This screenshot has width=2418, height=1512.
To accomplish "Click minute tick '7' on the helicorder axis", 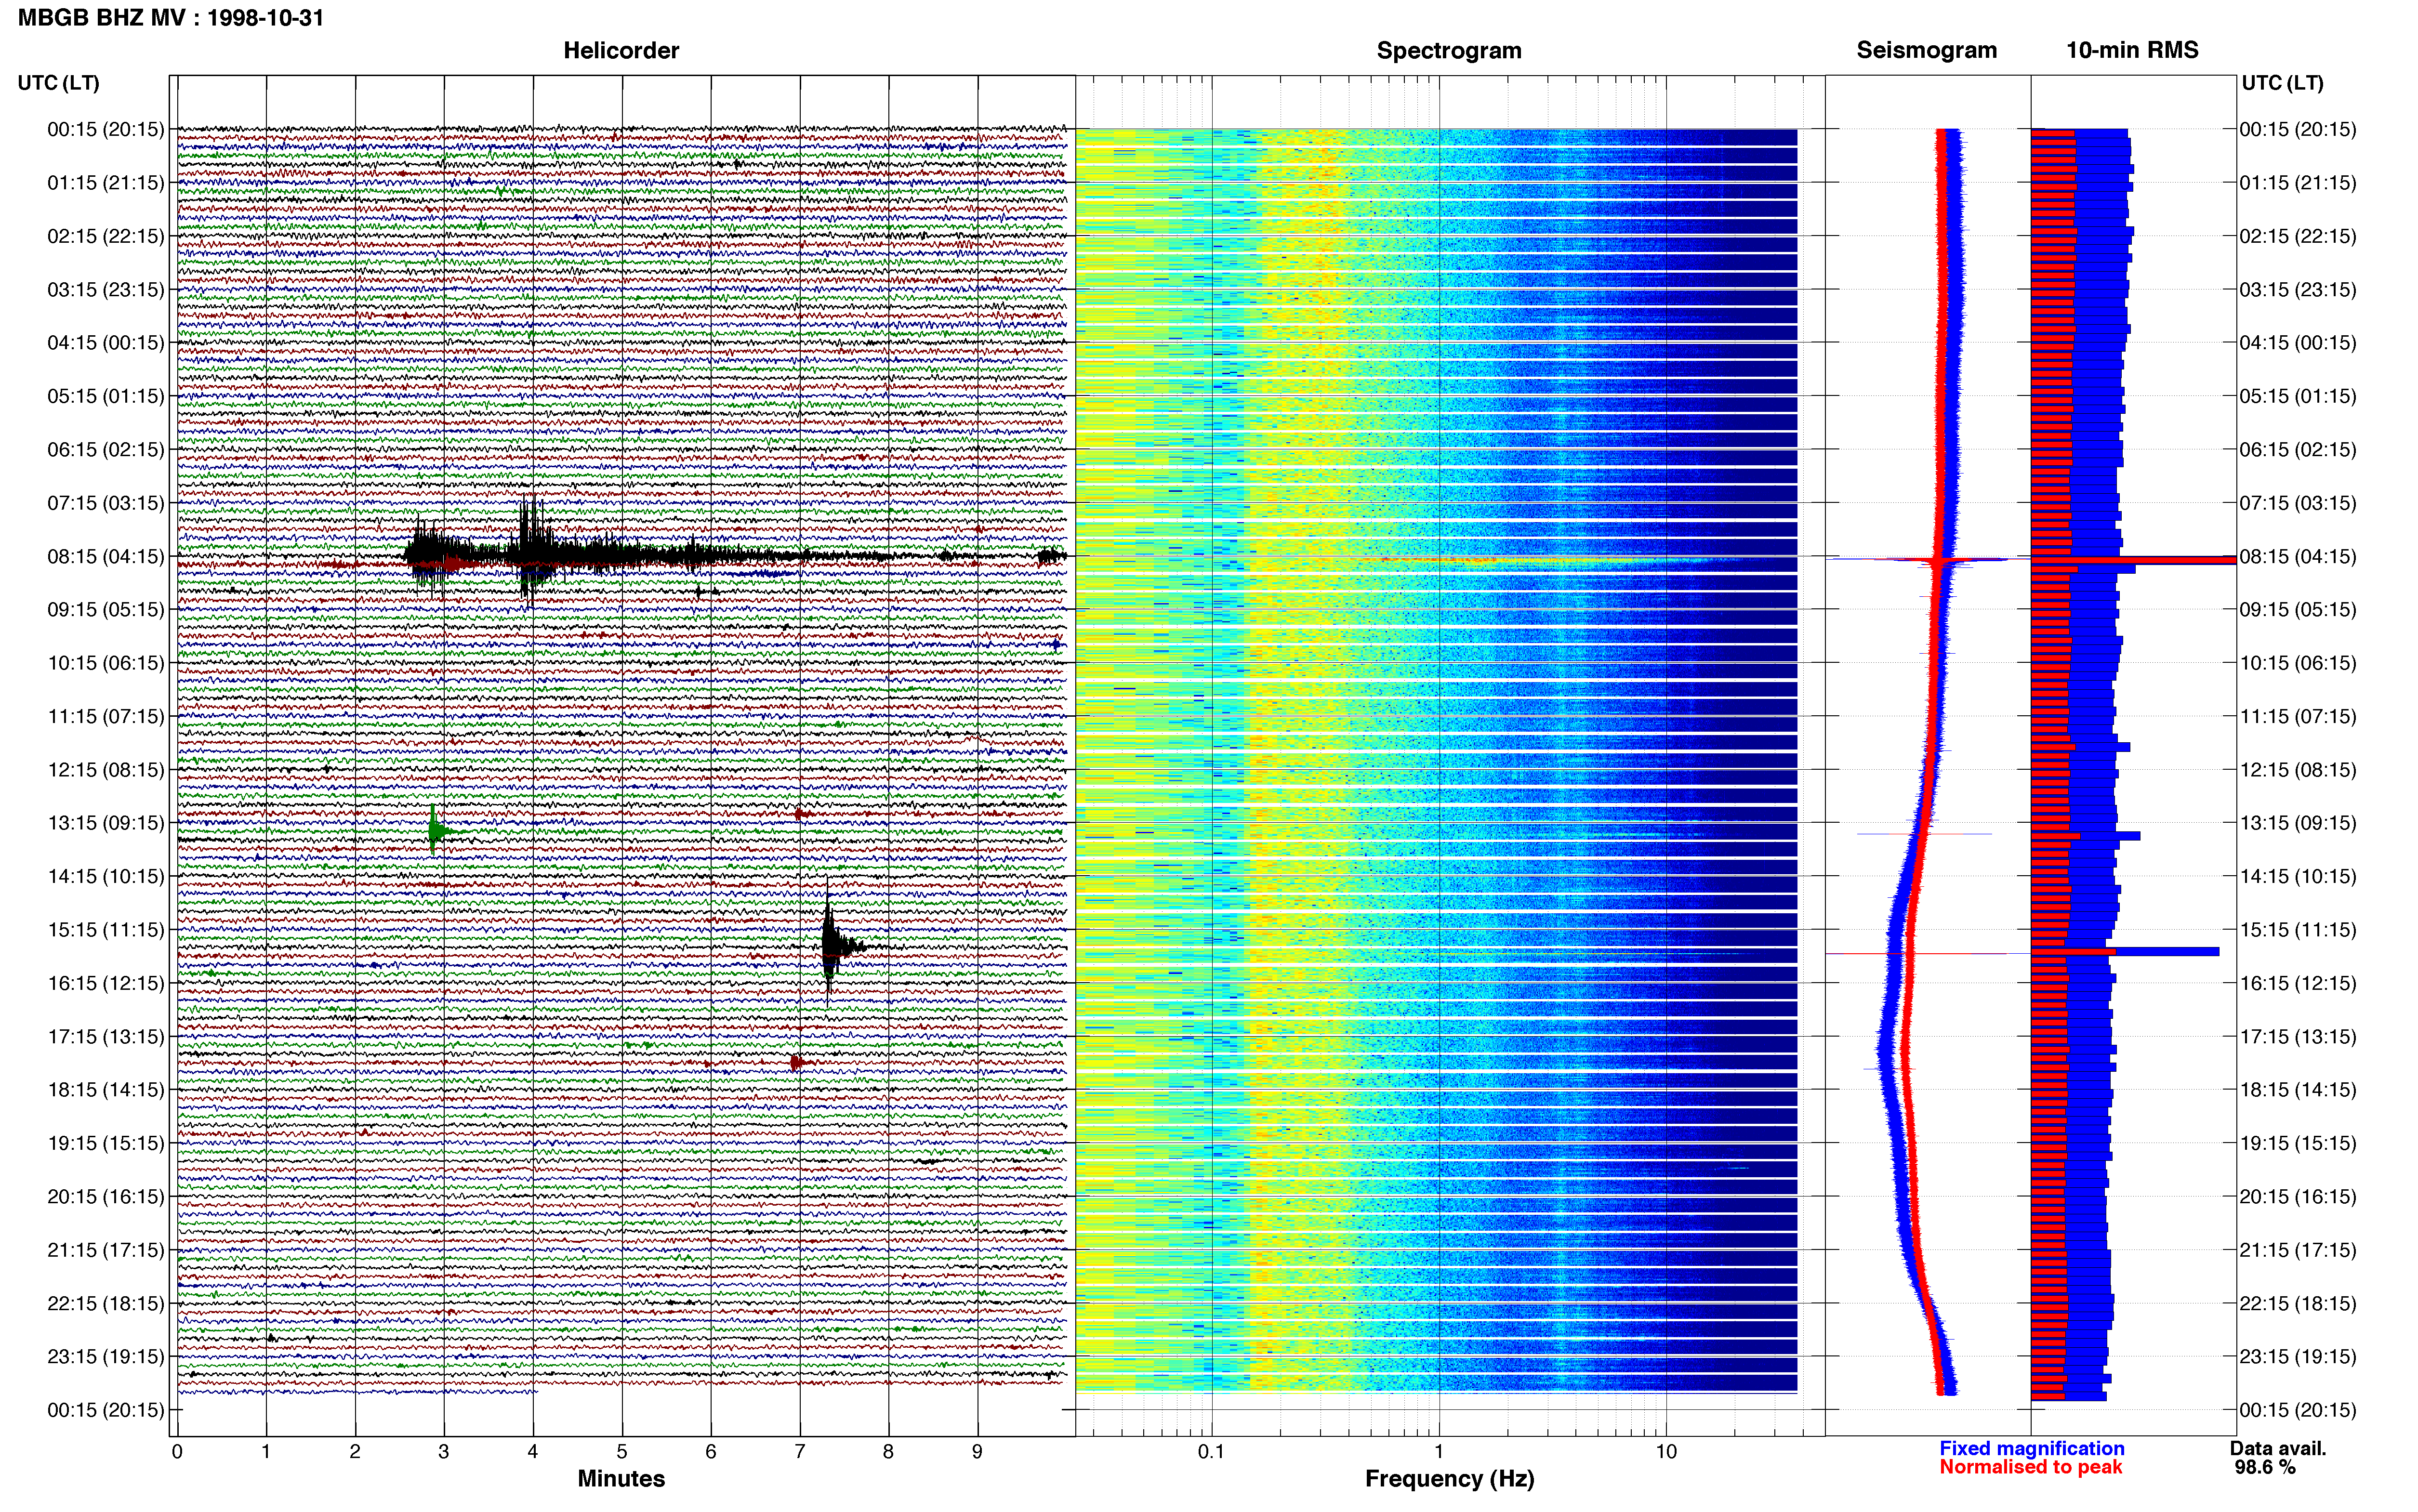I will [800, 1452].
